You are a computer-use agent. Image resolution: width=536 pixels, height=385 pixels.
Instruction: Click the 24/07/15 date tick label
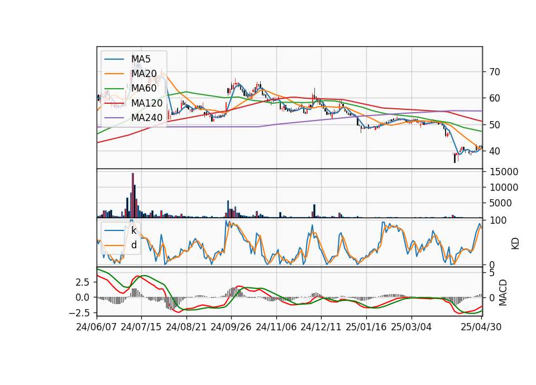pos(141,327)
